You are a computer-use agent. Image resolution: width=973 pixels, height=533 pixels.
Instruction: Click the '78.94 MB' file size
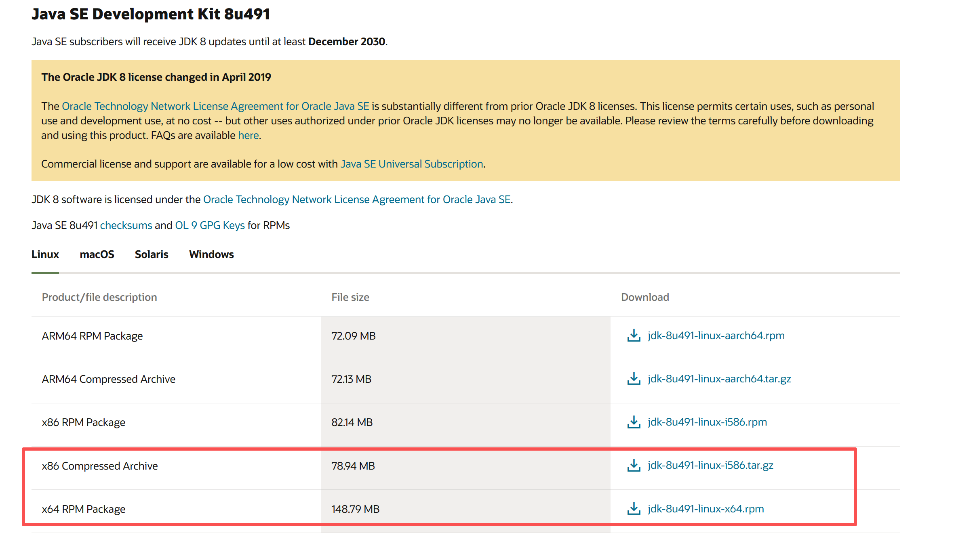click(x=353, y=466)
